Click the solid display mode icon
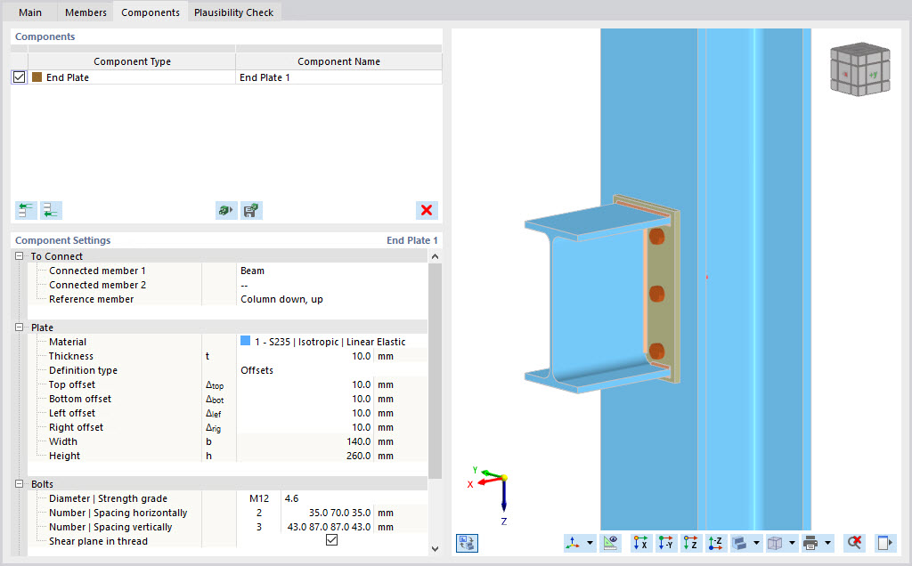 click(740, 543)
